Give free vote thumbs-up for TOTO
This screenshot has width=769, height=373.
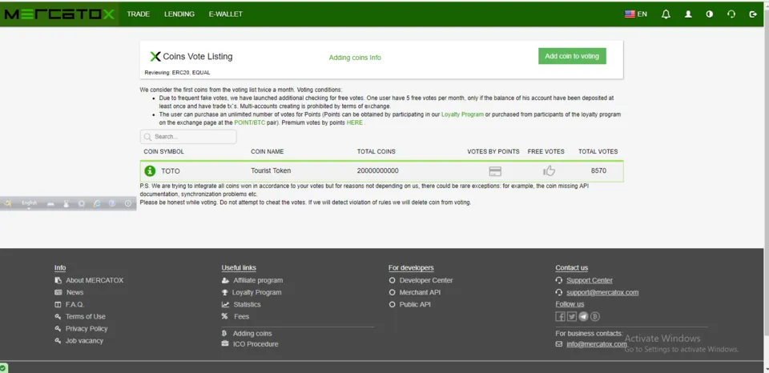coord(549,170)
